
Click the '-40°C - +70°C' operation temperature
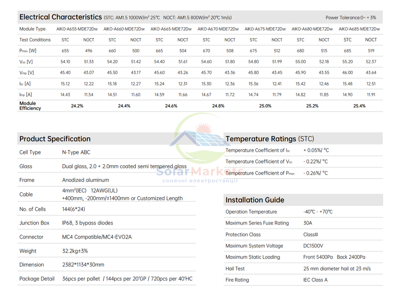[x=318, y=212]
